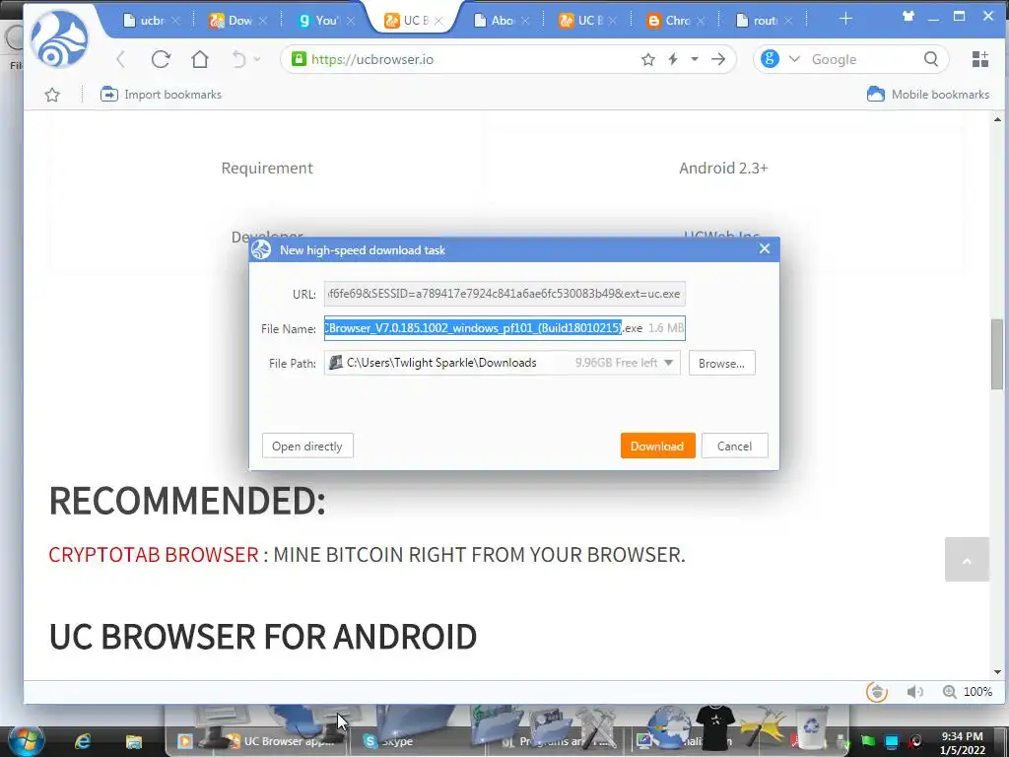The image size is (1009, 757).
Task: Switch to the 'rout' tab
Action: coord(765,21)
